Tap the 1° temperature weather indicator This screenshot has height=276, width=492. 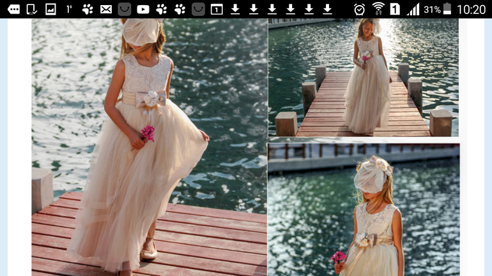pyautogui.click(x=69, y=9)
